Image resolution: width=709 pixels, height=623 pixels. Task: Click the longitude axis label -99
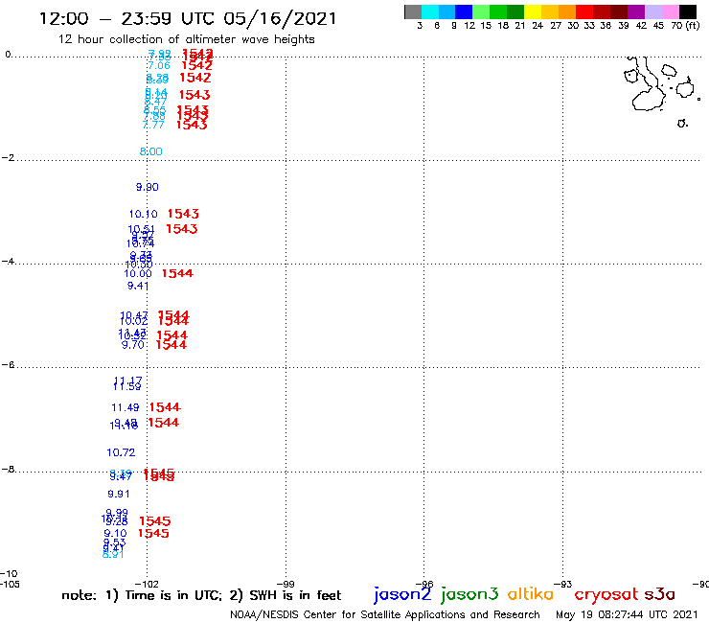[x=286, y=584]
